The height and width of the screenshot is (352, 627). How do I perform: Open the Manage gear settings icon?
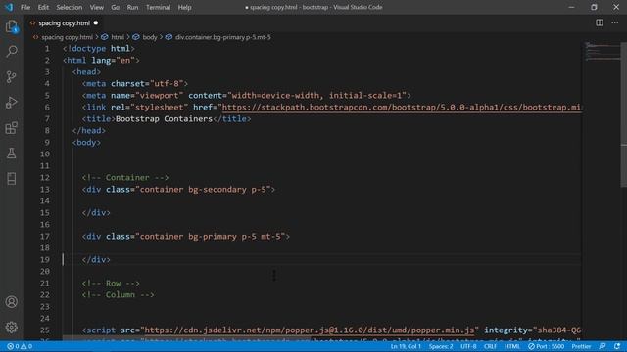[12, 328]
